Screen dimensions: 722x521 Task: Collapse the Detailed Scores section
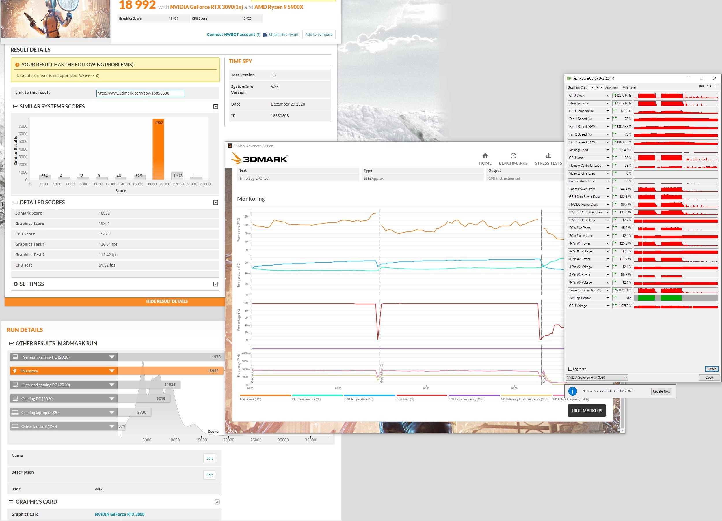click(x=215, y=203)
